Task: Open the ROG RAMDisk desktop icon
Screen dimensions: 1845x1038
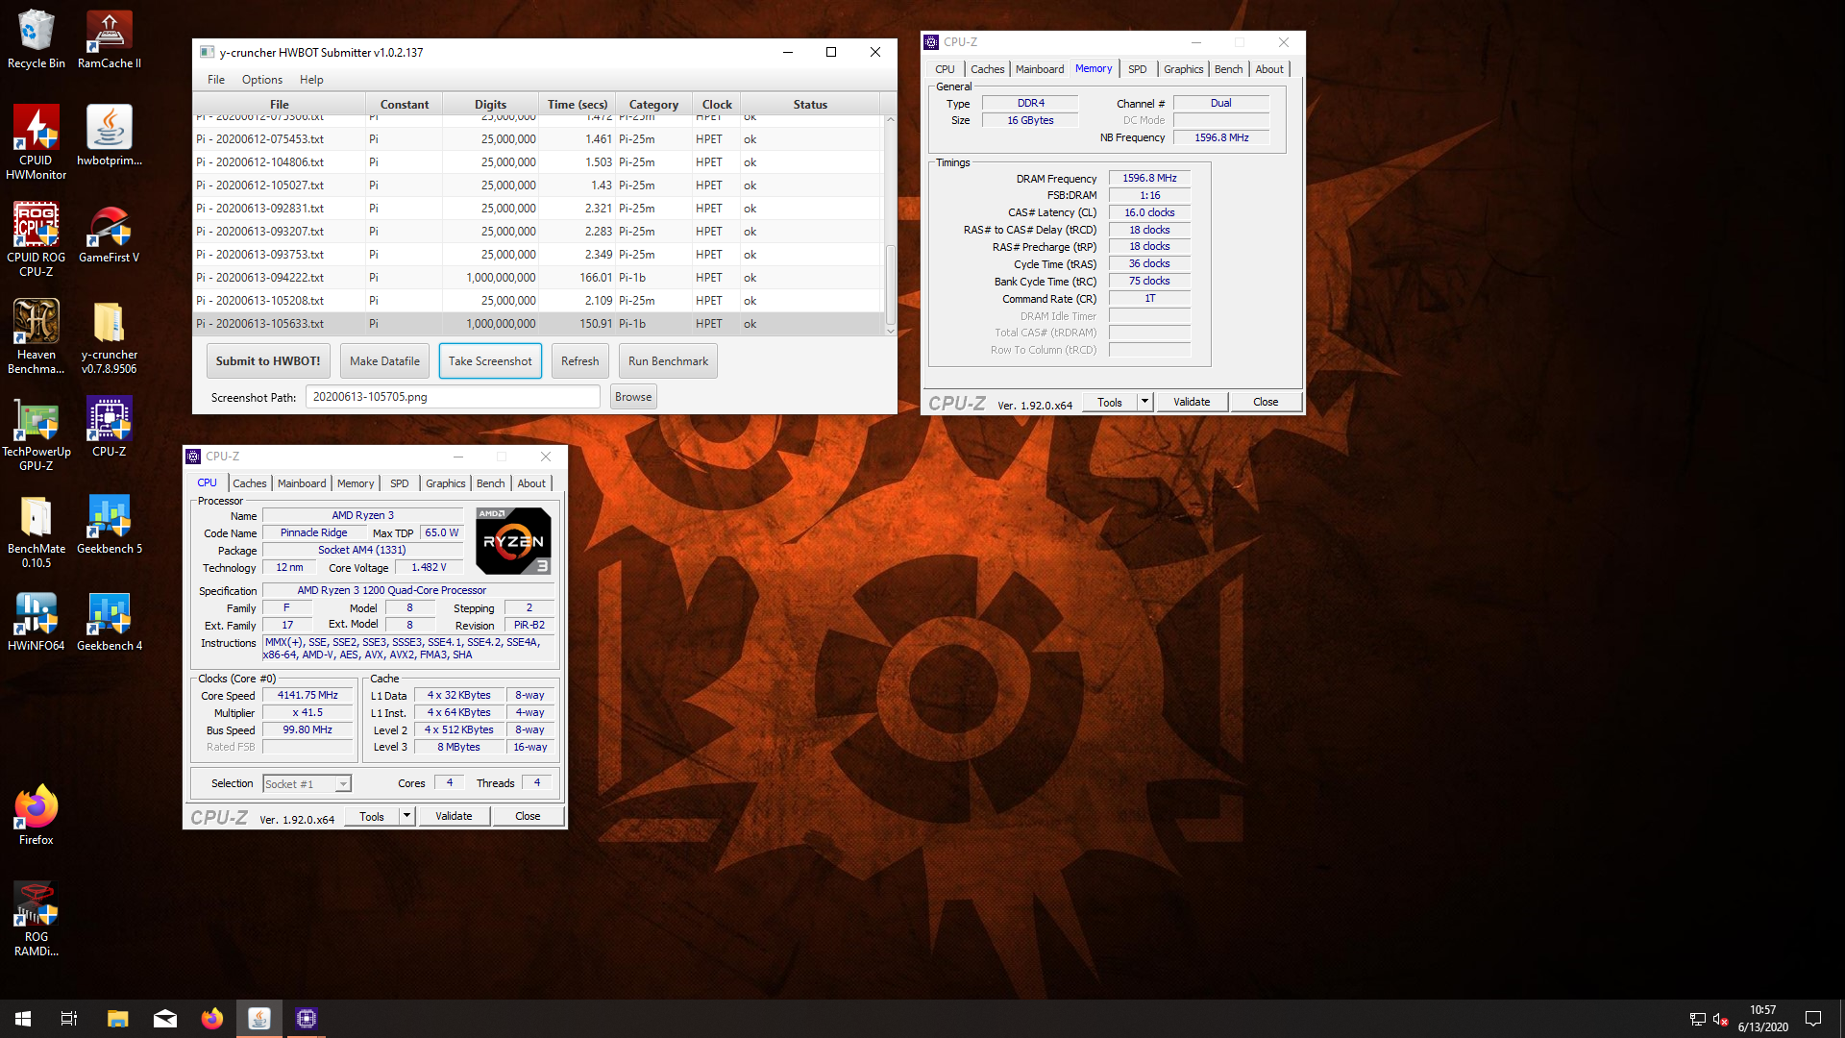Action: coord(36,918)
